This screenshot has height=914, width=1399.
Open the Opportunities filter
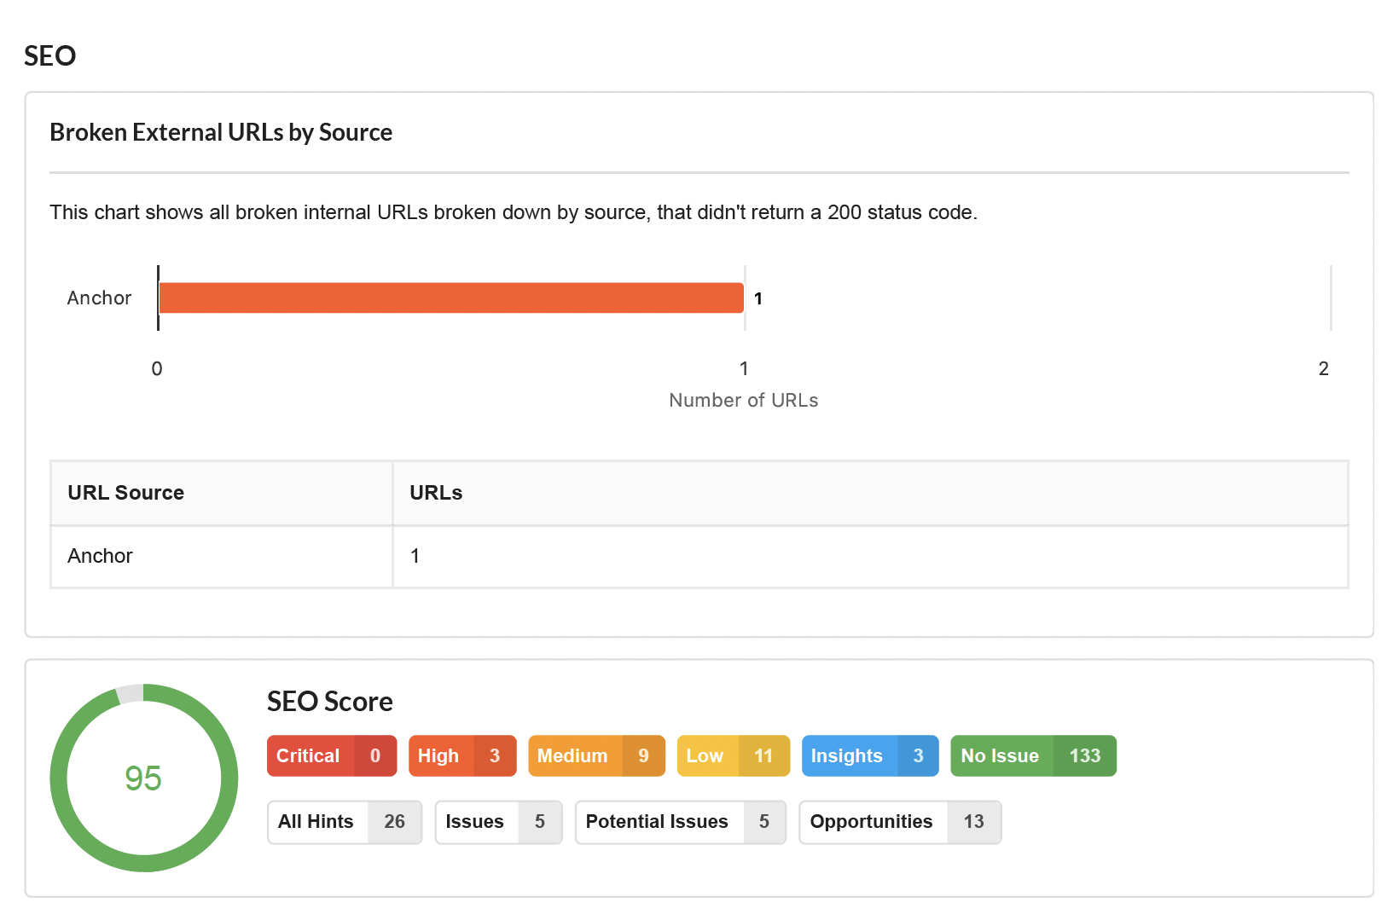coord(900,822)
